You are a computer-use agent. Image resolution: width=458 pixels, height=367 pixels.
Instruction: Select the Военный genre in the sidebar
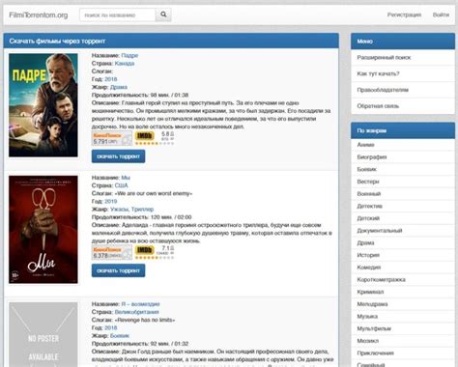point(403,194)
